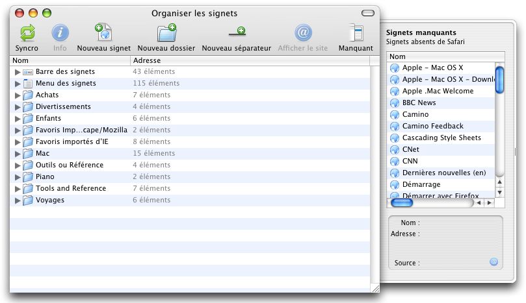Click the Mac folder name

click(43, 153)
